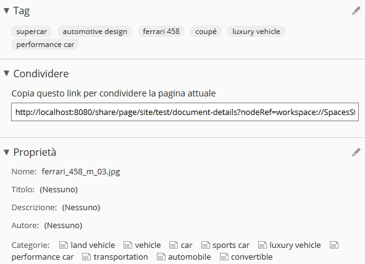Click the sports car category icon
The image size is (365, 264).
pyautogui.click(x=205, y=245)
